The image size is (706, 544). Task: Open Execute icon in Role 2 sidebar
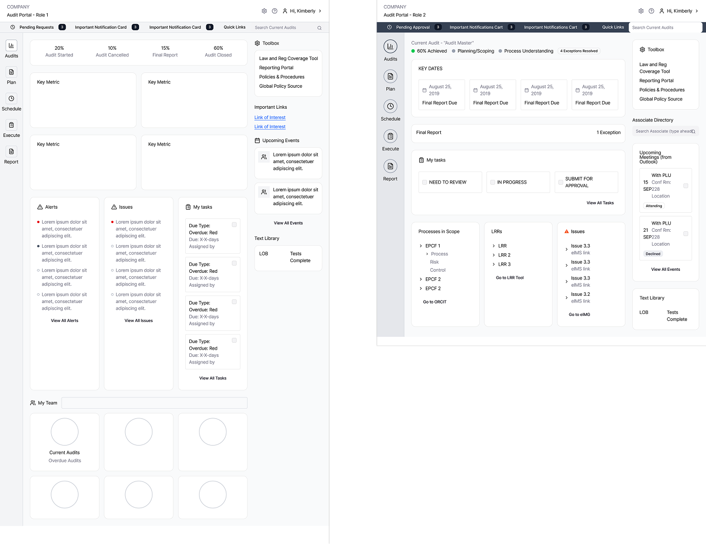[390, 136]
